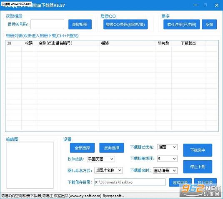Open the 下载模式优先 dropdown

167,147
